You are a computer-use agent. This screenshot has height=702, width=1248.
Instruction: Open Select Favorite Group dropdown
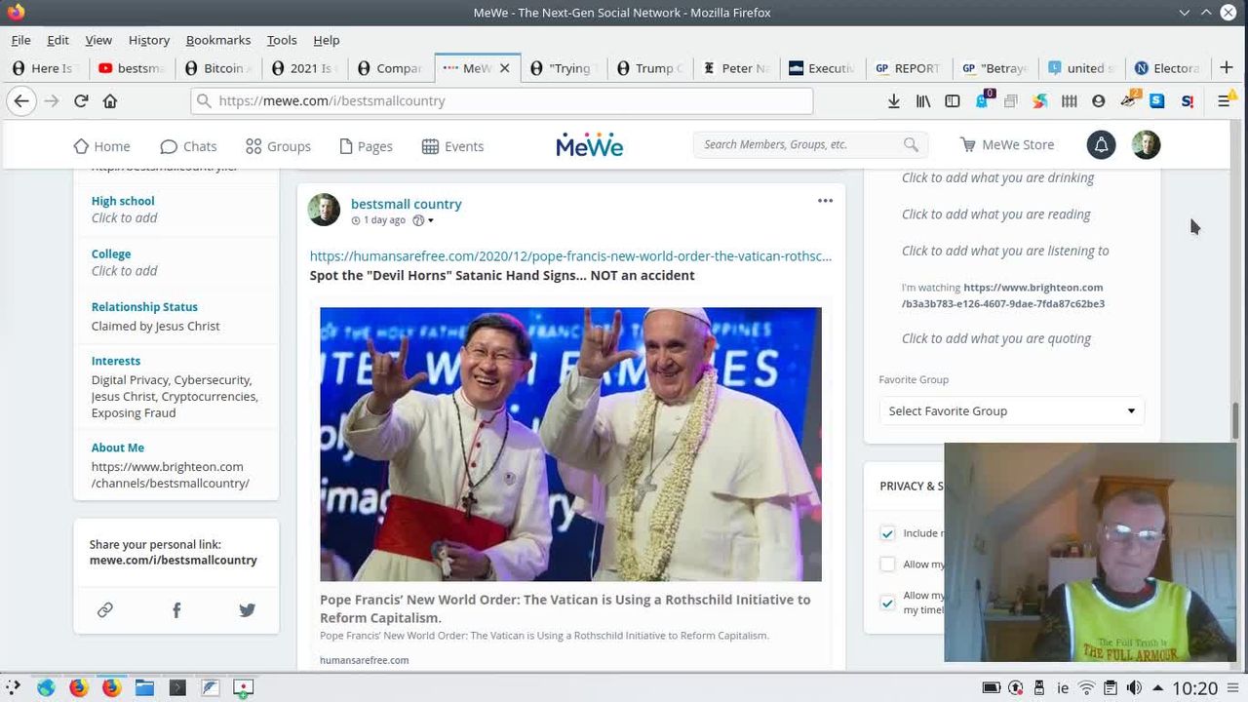[1011, 411]
